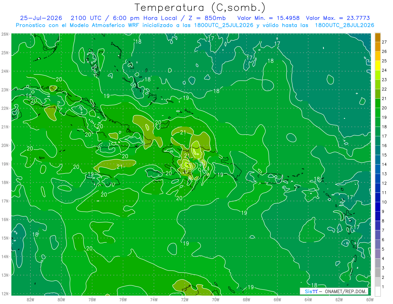The width and height of the screenshot is (393, 304).
Task: Click the legend value '12'
Action: 384,183
